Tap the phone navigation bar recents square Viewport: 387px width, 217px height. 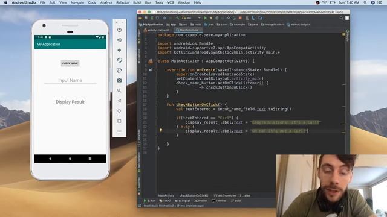tap(90, 159)
